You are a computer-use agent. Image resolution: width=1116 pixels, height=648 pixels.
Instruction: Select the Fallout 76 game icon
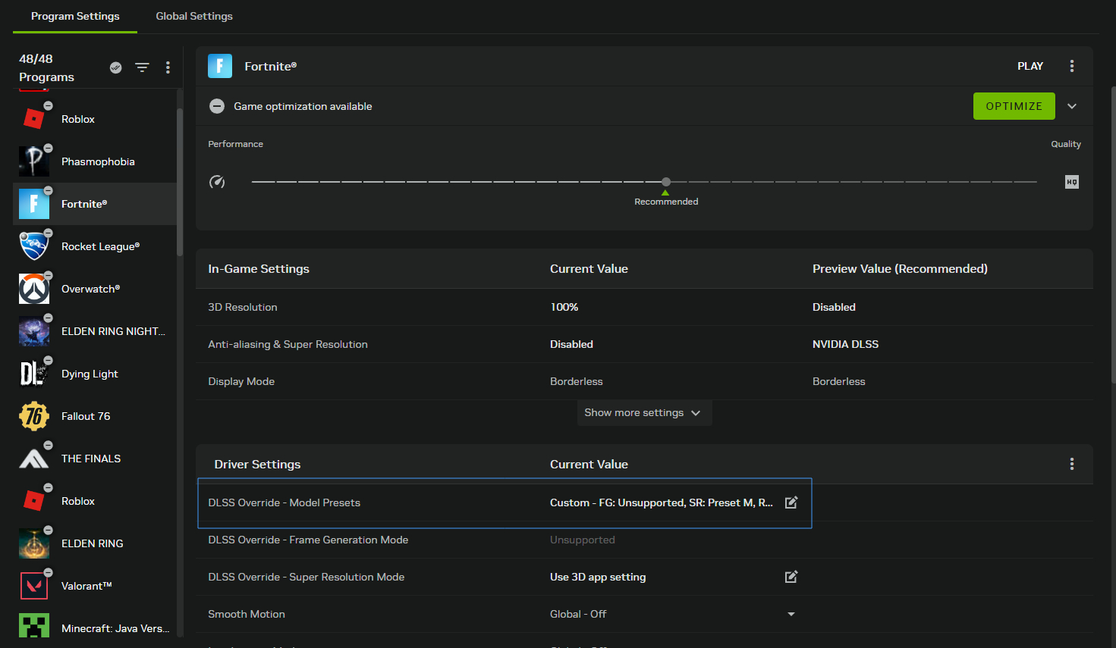pyautogui.click(x=34, y=416)
